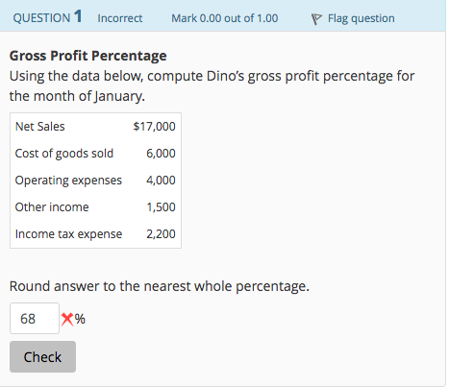Screen dimensions: 449x387
Task: Click the Income tax expense label
Action: point(68,234)
